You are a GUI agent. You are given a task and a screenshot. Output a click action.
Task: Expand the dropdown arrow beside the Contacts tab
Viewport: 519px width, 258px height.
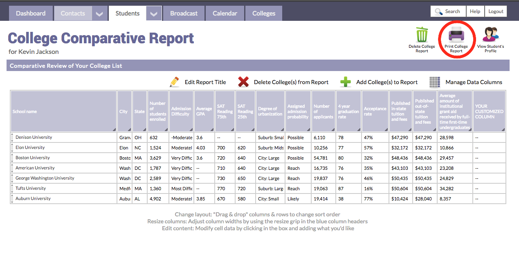(x=100, y=13)
